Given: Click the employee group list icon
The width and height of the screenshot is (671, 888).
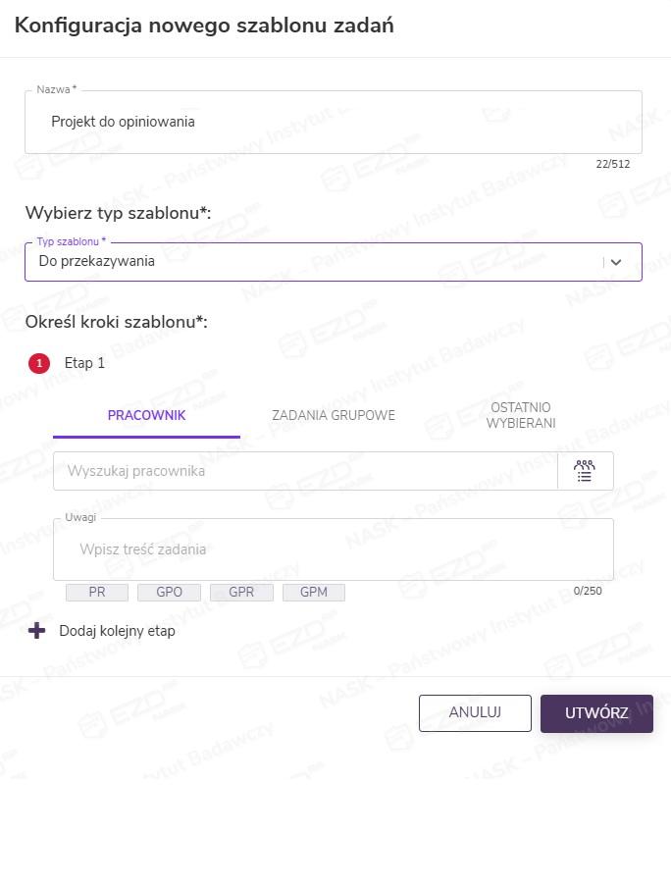Looking at the screenshot, I should coord(585,471).
